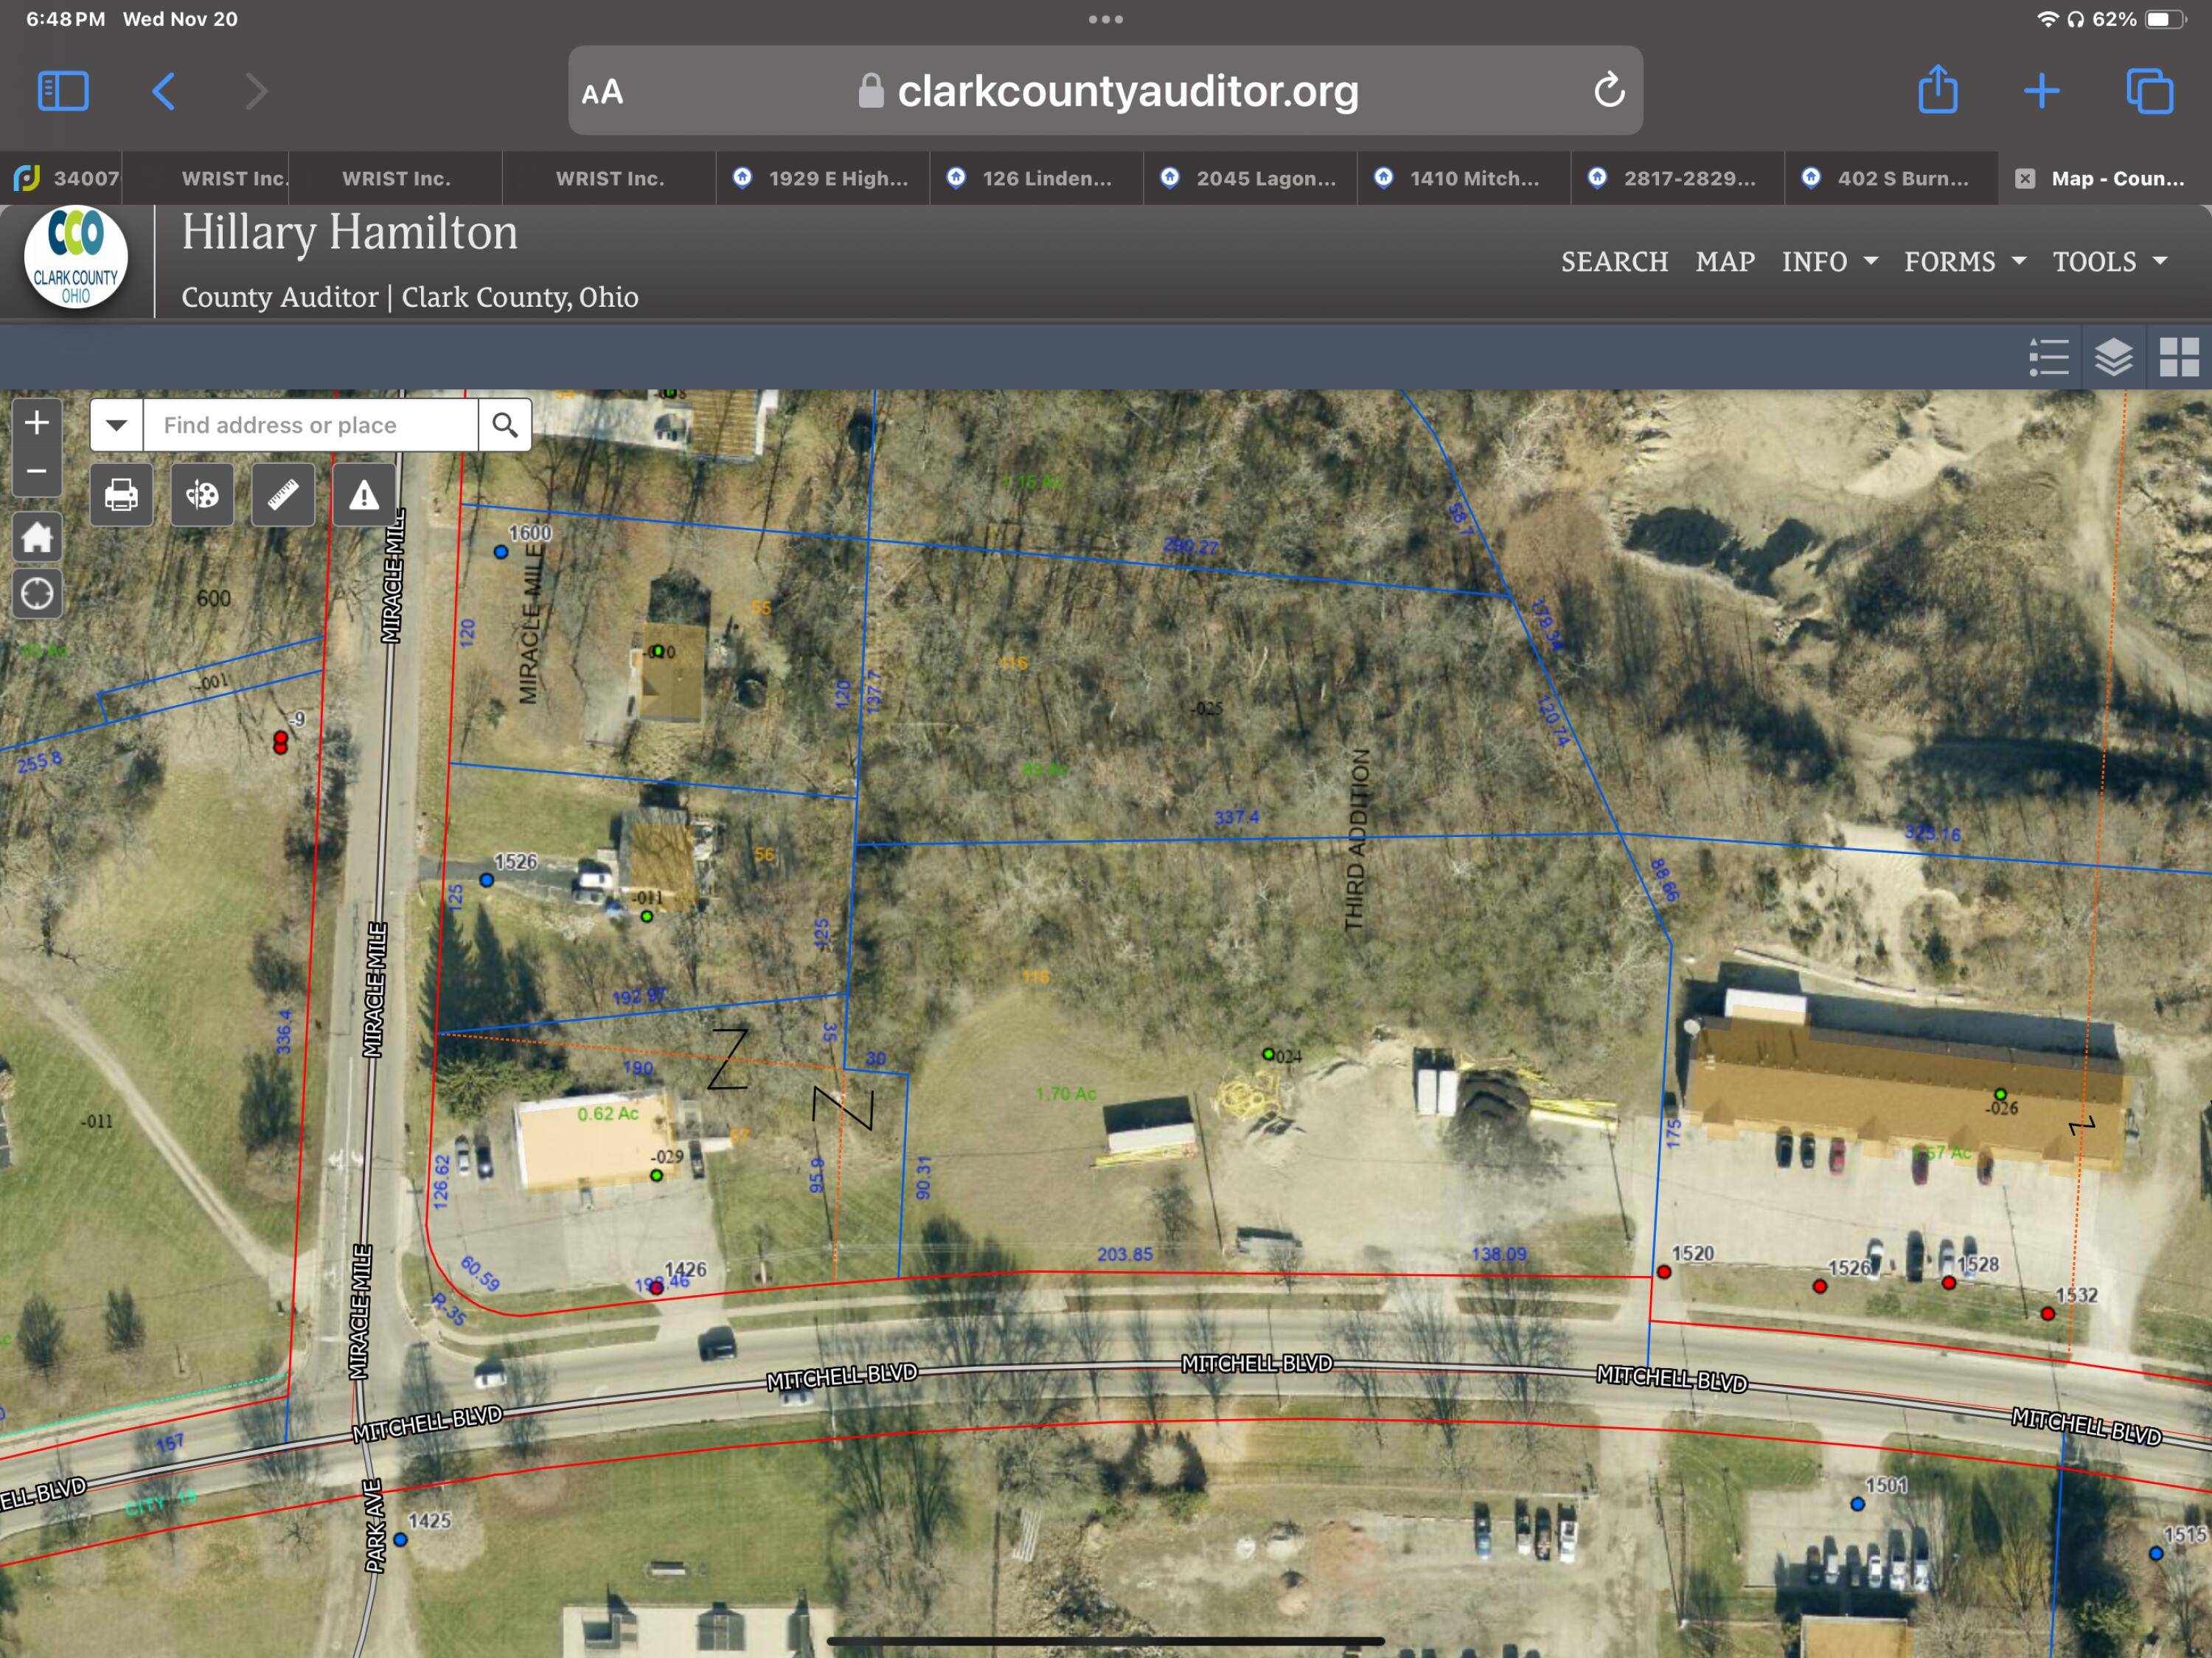Open the basemap gallery grid
This screenshot has height=1658, width=2212.
(2179, 357)
